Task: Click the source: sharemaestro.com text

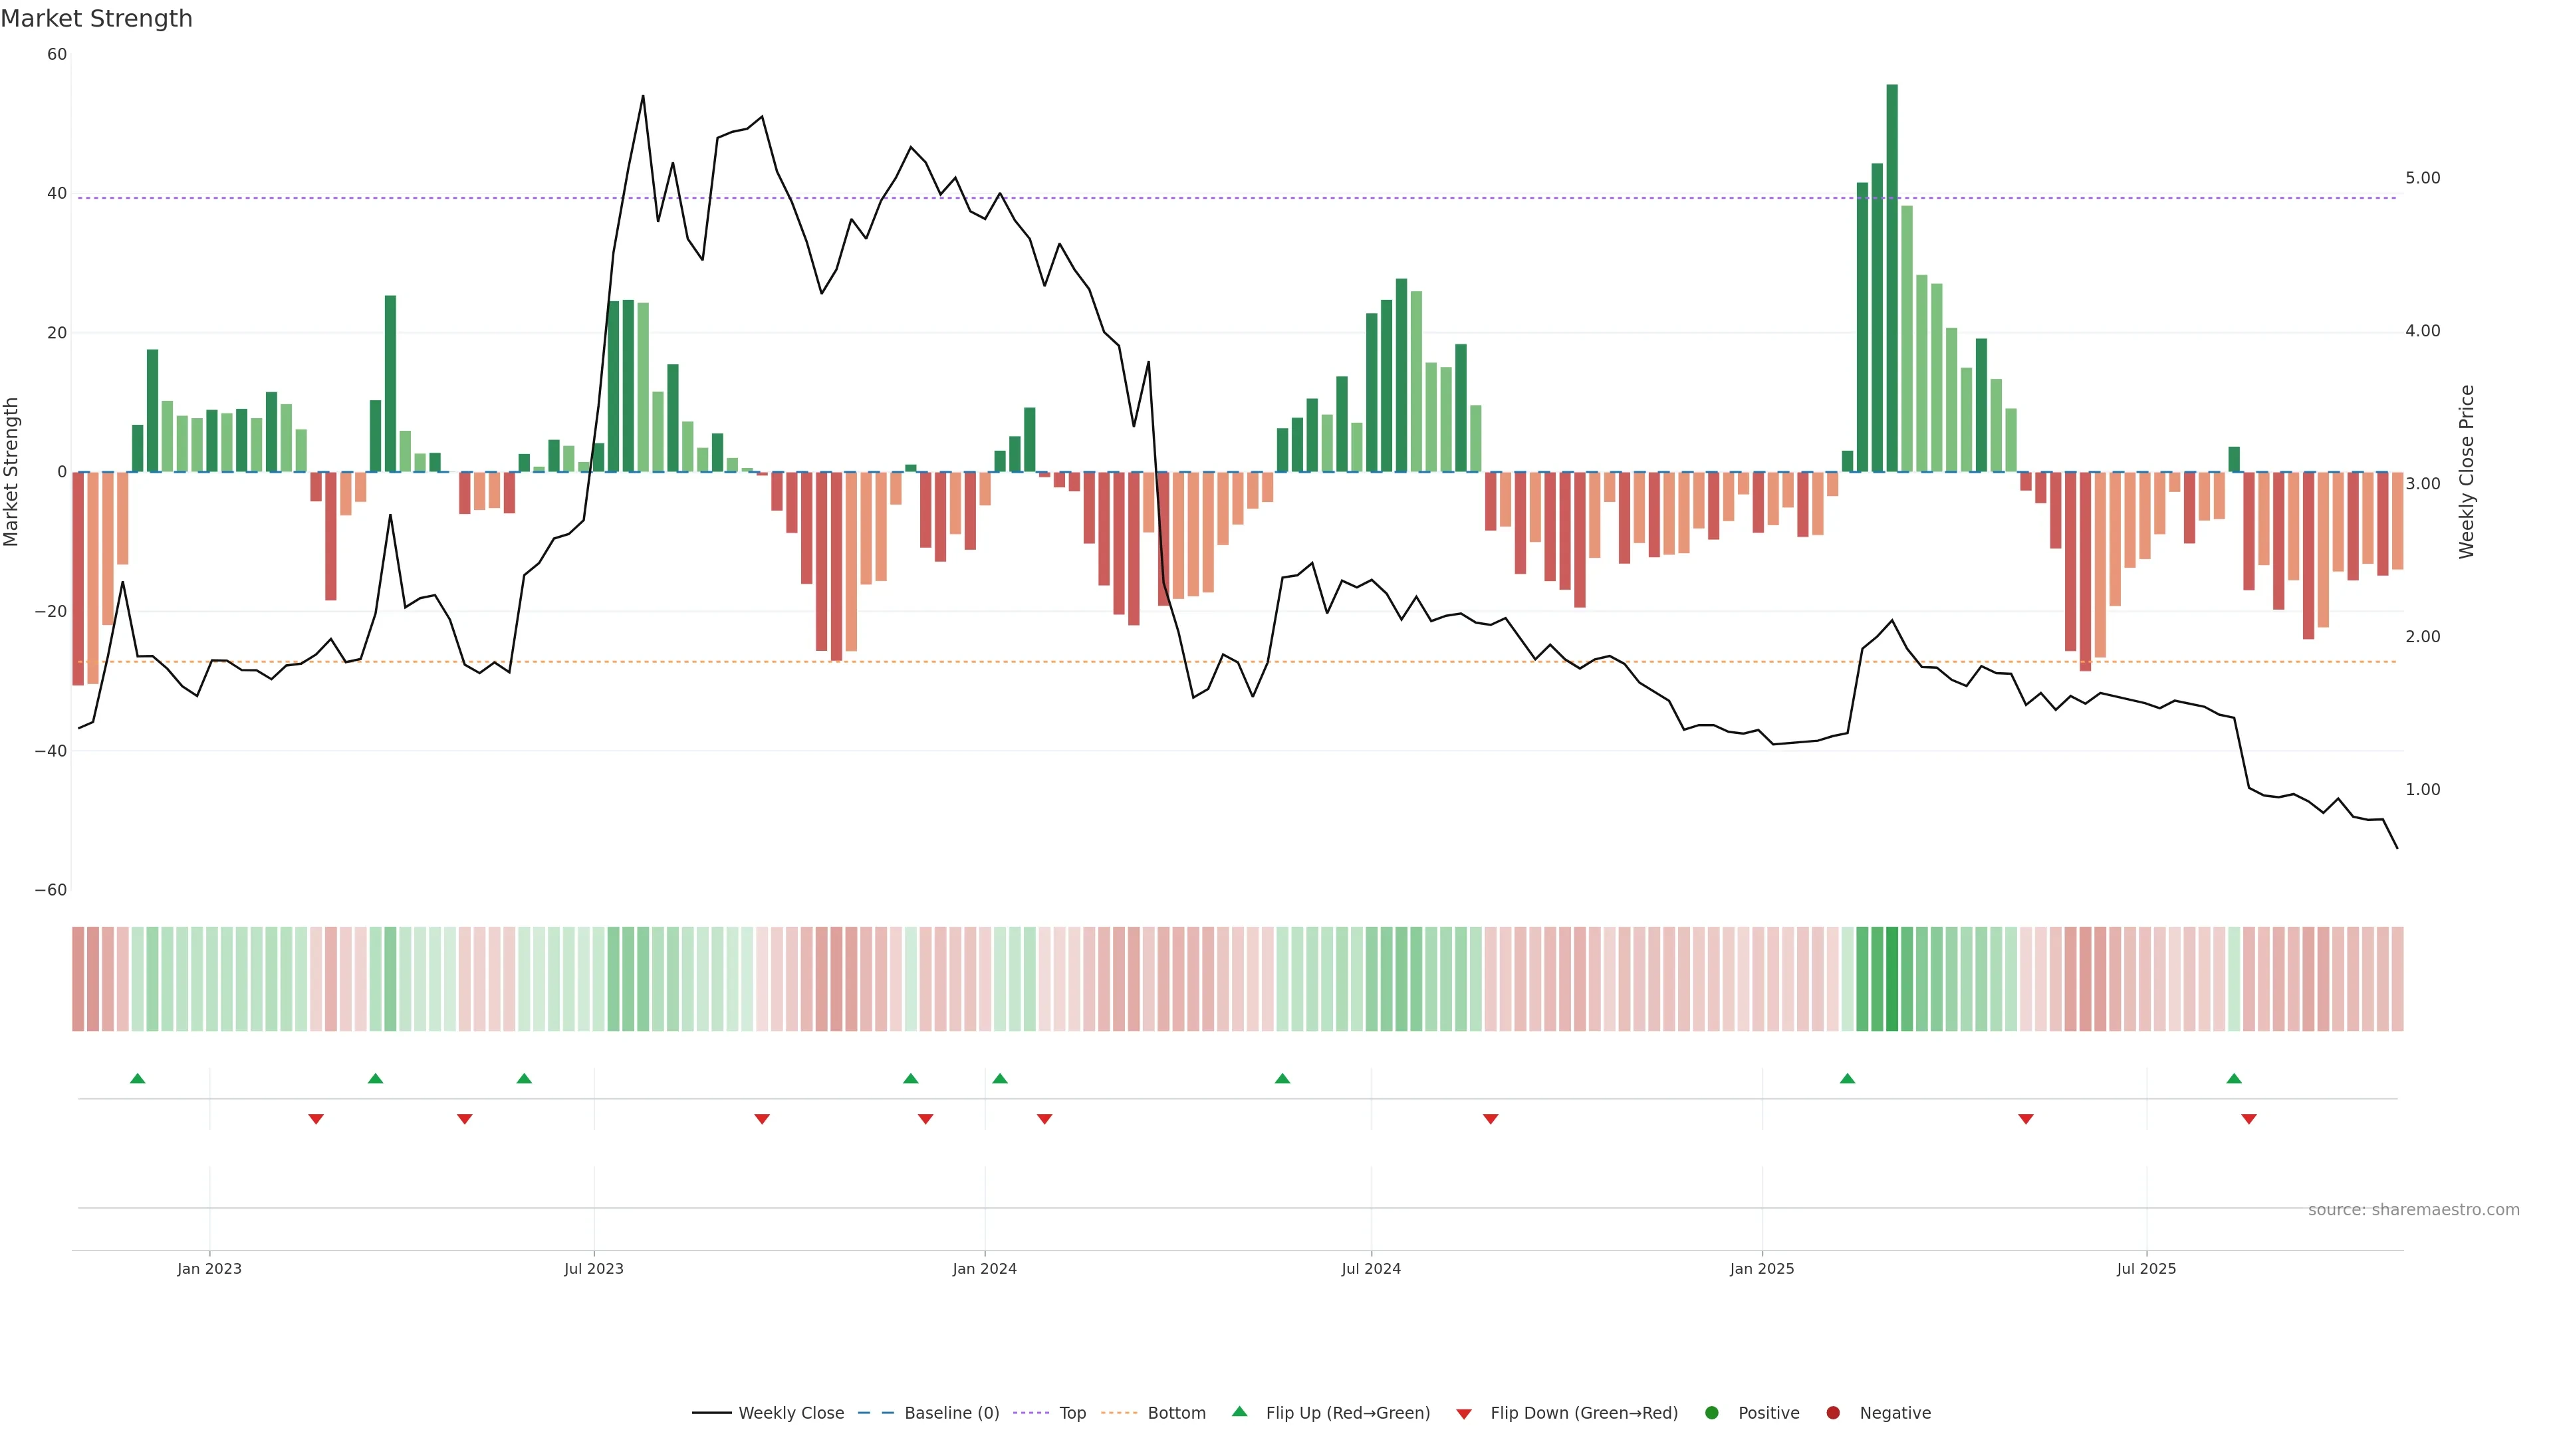Action: [x=2413, y=1210]
